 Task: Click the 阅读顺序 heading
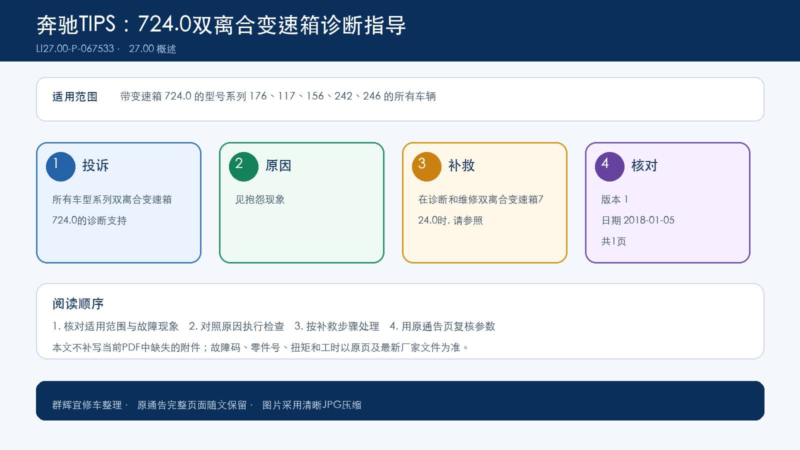coord(78,303)
